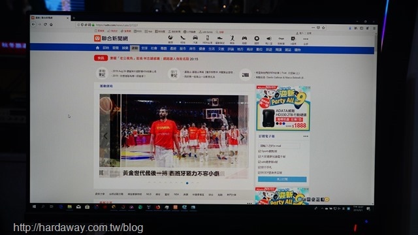
Task: Click the e-mail input field for newsletter
Action: click(279, 146)
